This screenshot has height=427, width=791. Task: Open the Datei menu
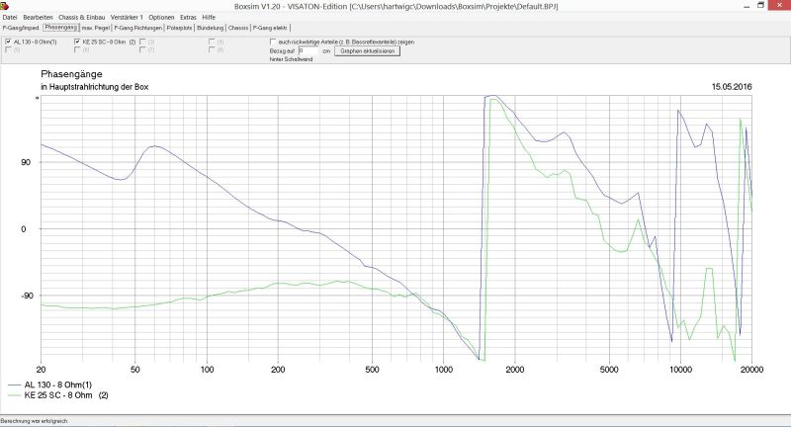(10, 18)
